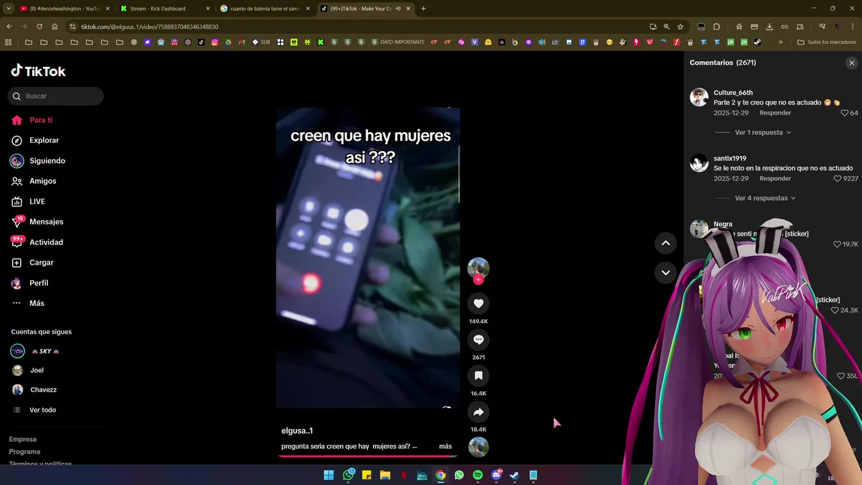
Task: Open Netflix from the taskbar
Action: click(x=403, y=475)
